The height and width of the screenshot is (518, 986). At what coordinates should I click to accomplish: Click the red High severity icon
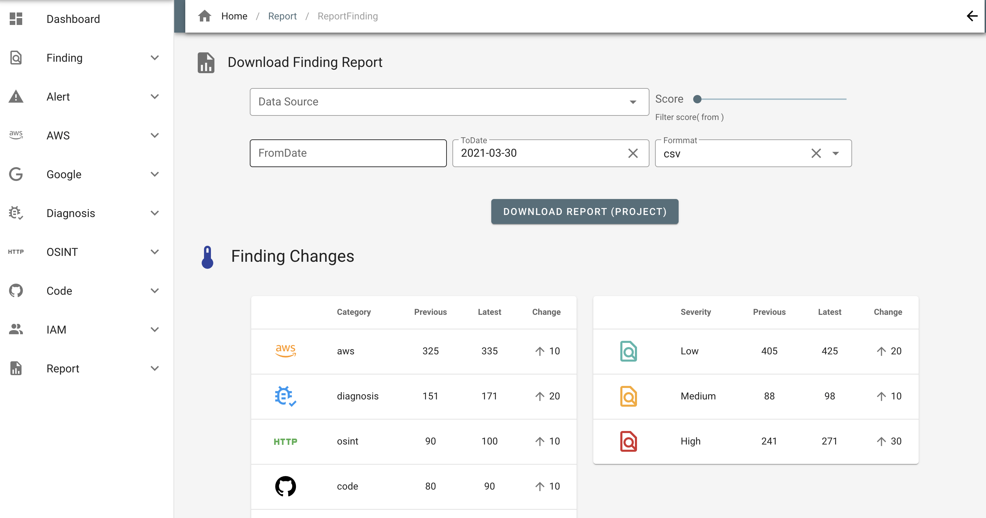click(x=628, y=441)
